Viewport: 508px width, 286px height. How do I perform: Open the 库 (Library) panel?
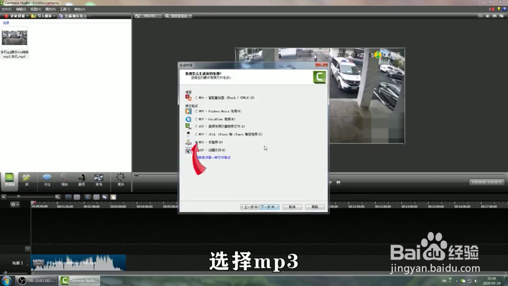point(27,180)
